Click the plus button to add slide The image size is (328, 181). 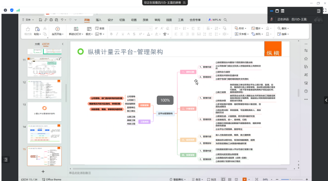(x=43, y=171)
